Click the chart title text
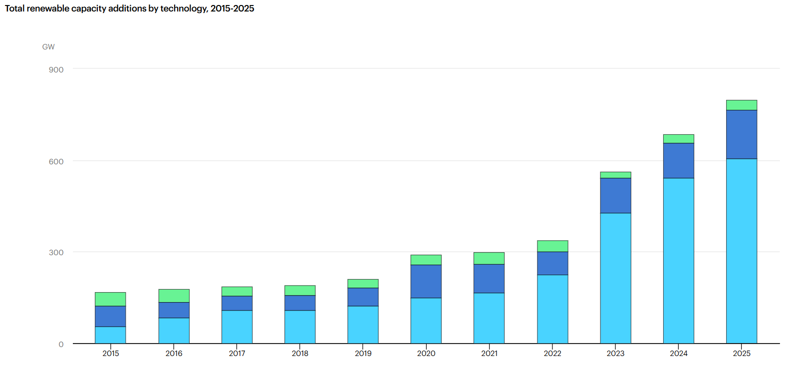Image resolution: width=787 pixels, height=367 pixels. point(130,8)
